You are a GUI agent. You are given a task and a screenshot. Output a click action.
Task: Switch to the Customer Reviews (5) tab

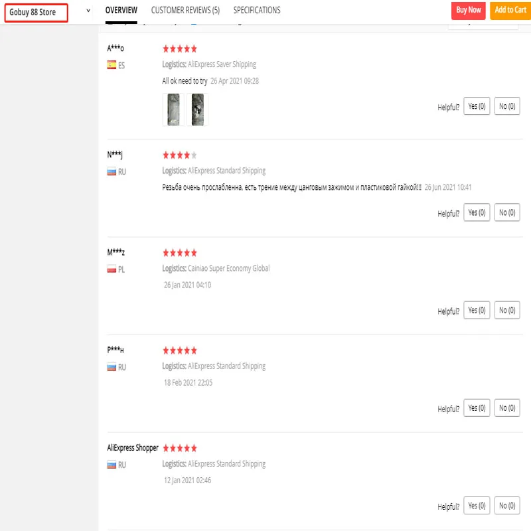[x=185, y=11]
